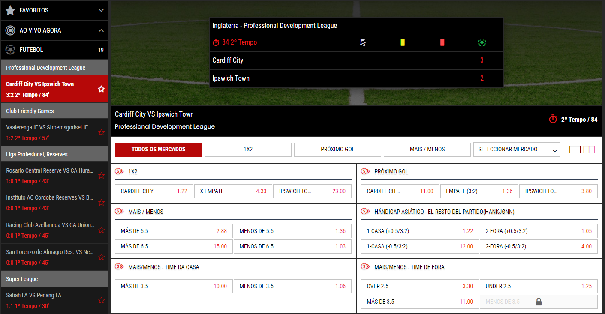Click the icon beside Hándicap Asiático market
The width and height of the screenshot is (605, 314).
tap(365, 212)
